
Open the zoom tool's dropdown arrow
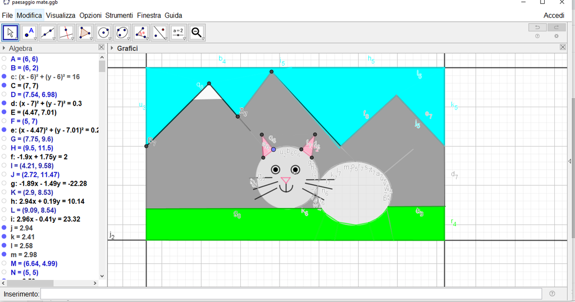tap(203, 39)
